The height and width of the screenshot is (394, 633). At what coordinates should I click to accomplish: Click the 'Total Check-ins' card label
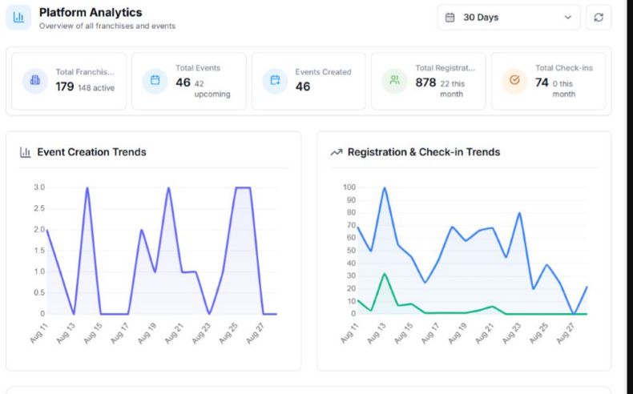pos(564,68)
